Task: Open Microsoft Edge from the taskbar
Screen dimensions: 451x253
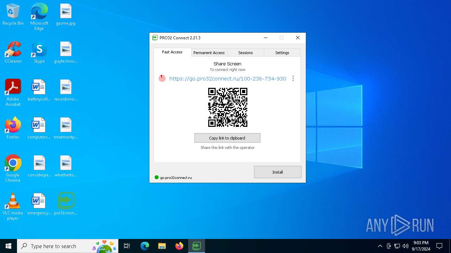Action: [x=145, y=246]
